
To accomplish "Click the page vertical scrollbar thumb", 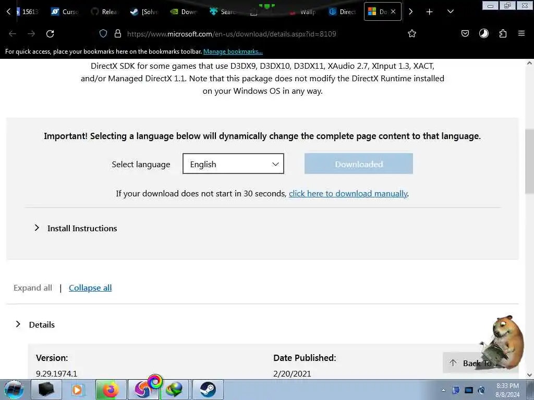I will point(529,161).
